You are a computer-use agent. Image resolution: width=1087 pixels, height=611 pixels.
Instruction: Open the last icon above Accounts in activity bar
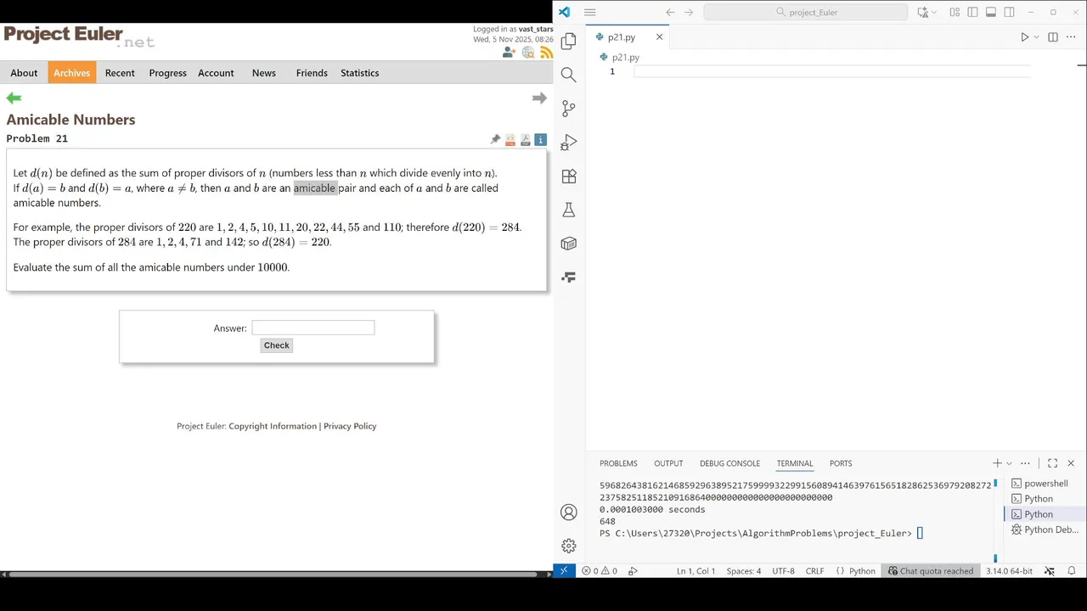click(x=569, y=277)
